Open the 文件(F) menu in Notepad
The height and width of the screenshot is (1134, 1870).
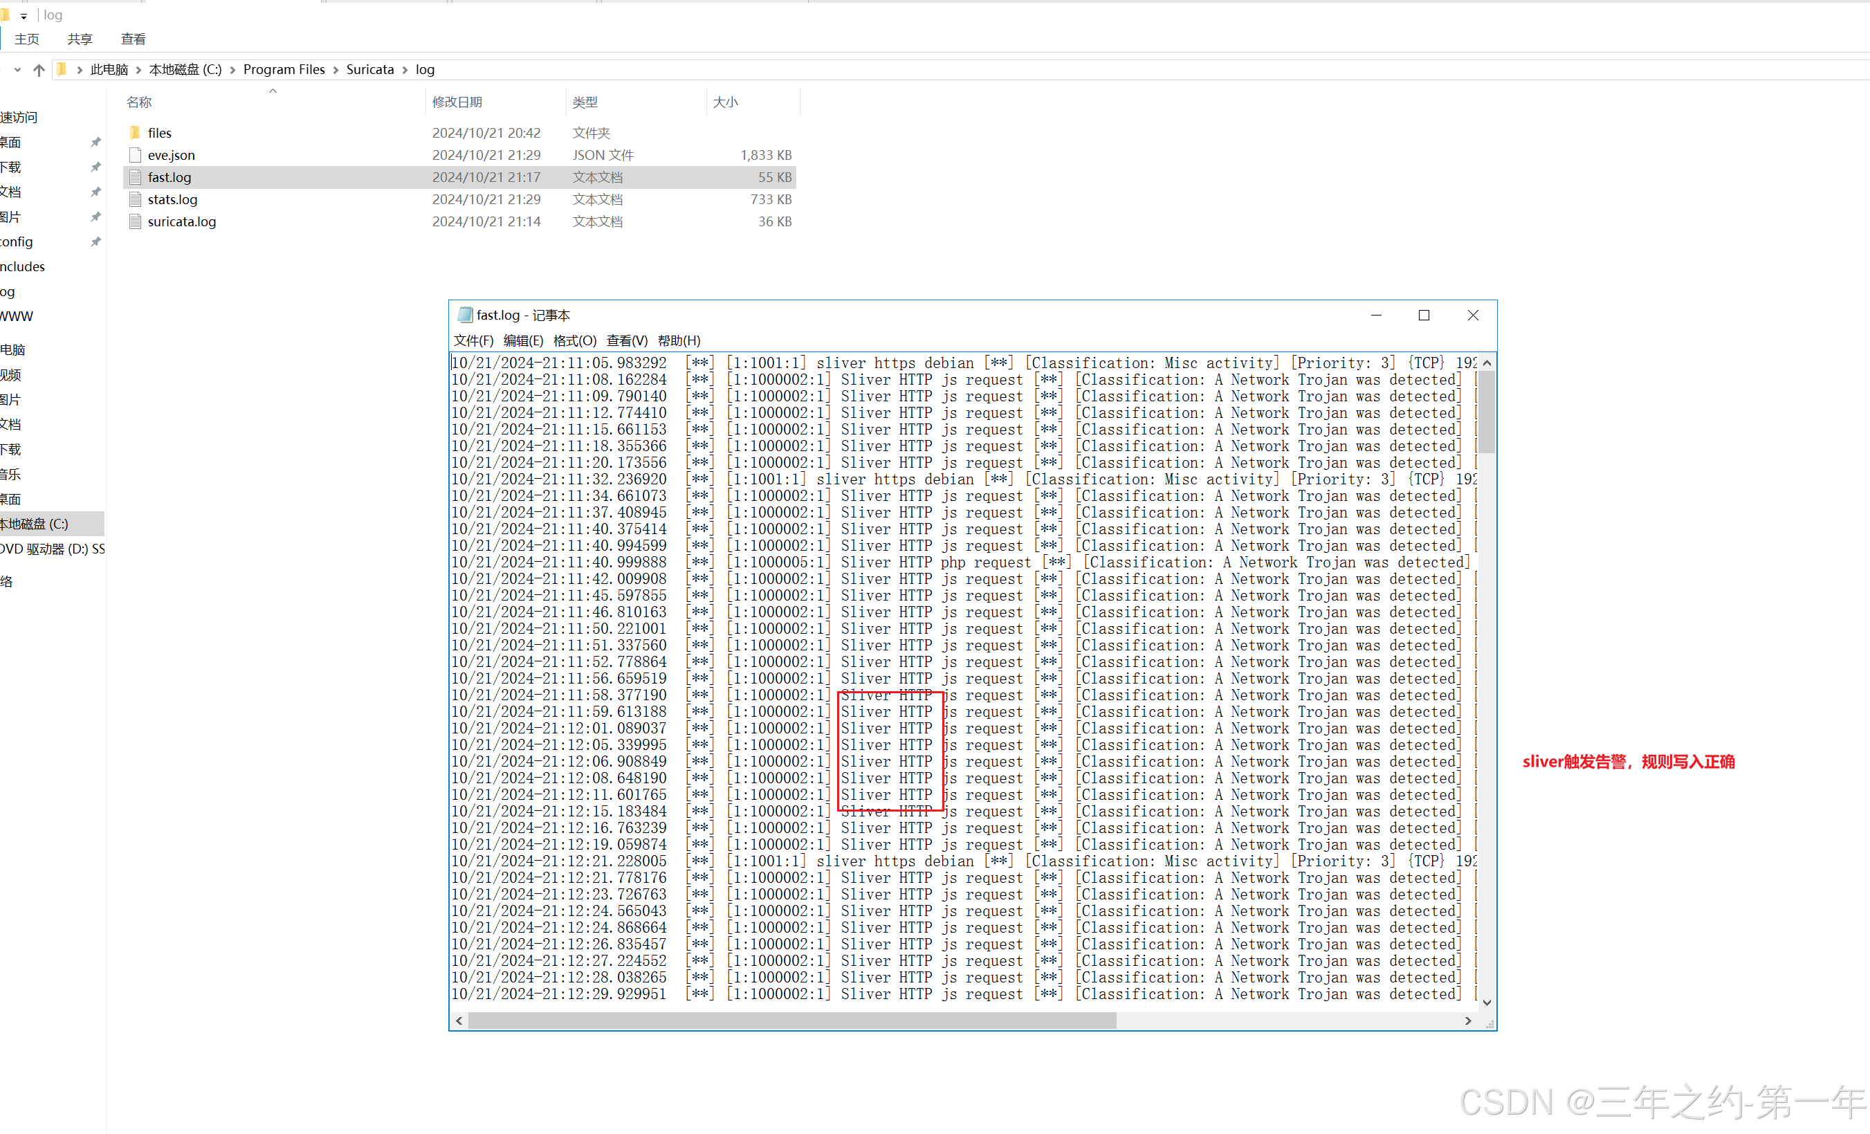tap(474, 341)
